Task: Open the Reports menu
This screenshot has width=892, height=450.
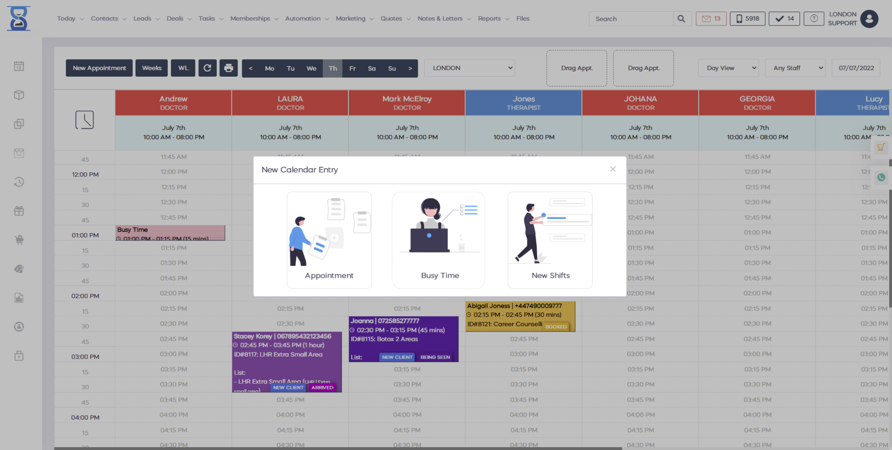Action: coord(493,19)
